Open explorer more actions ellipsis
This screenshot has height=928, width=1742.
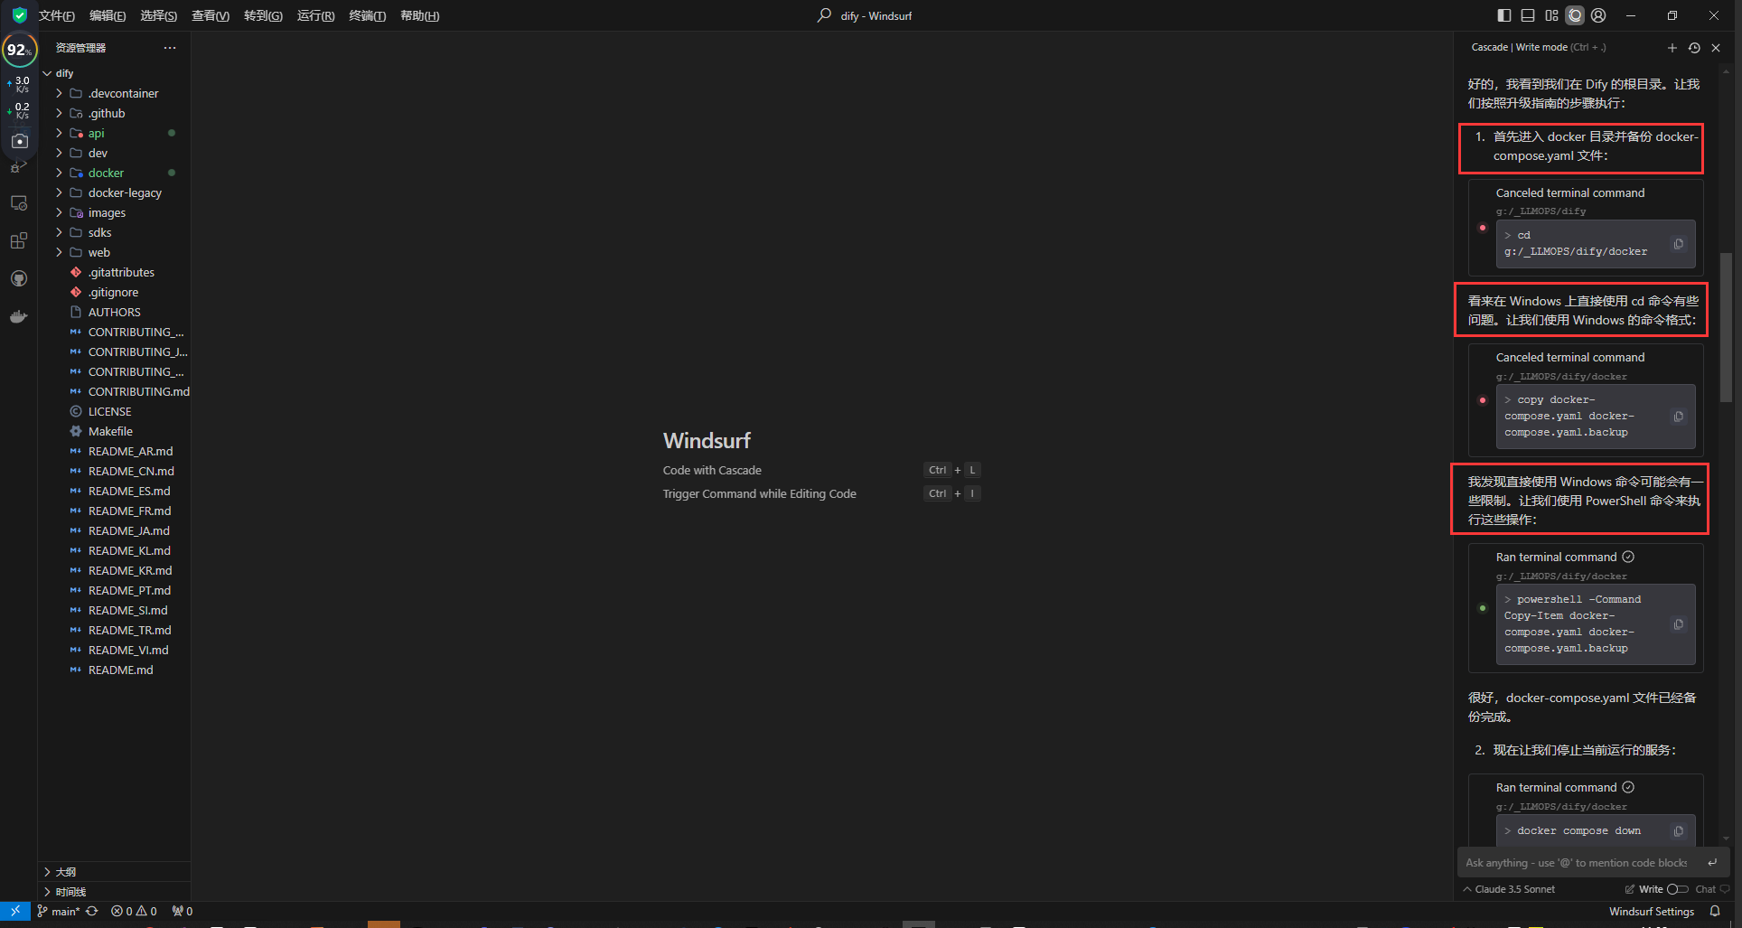[170, 48]
